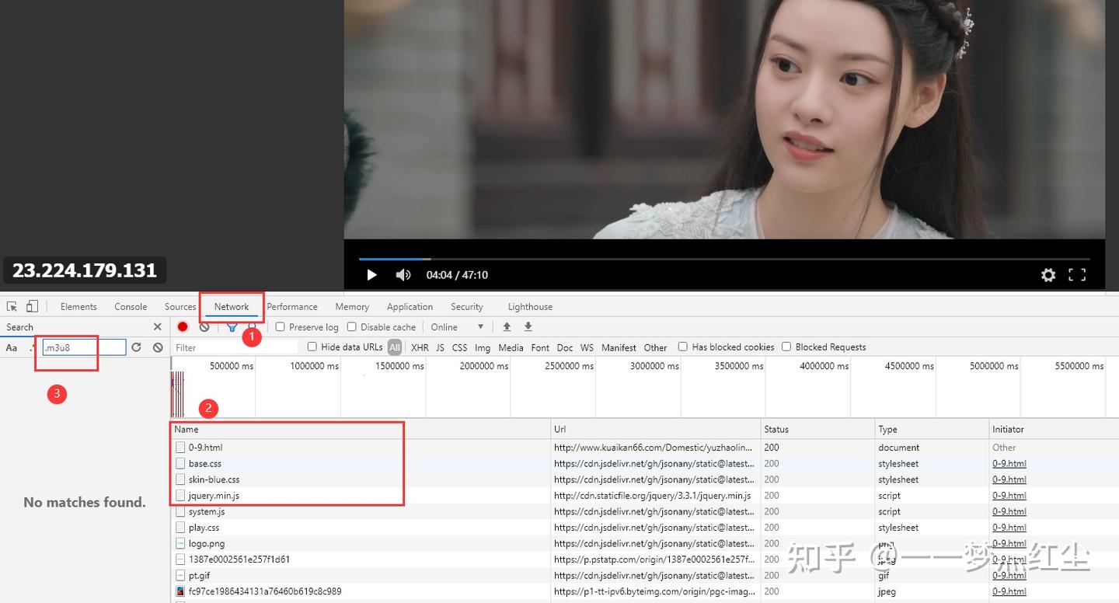This screenshot has width=1119, height=603.
Task: Open the video player settings gear
Action: [1048, 274]
